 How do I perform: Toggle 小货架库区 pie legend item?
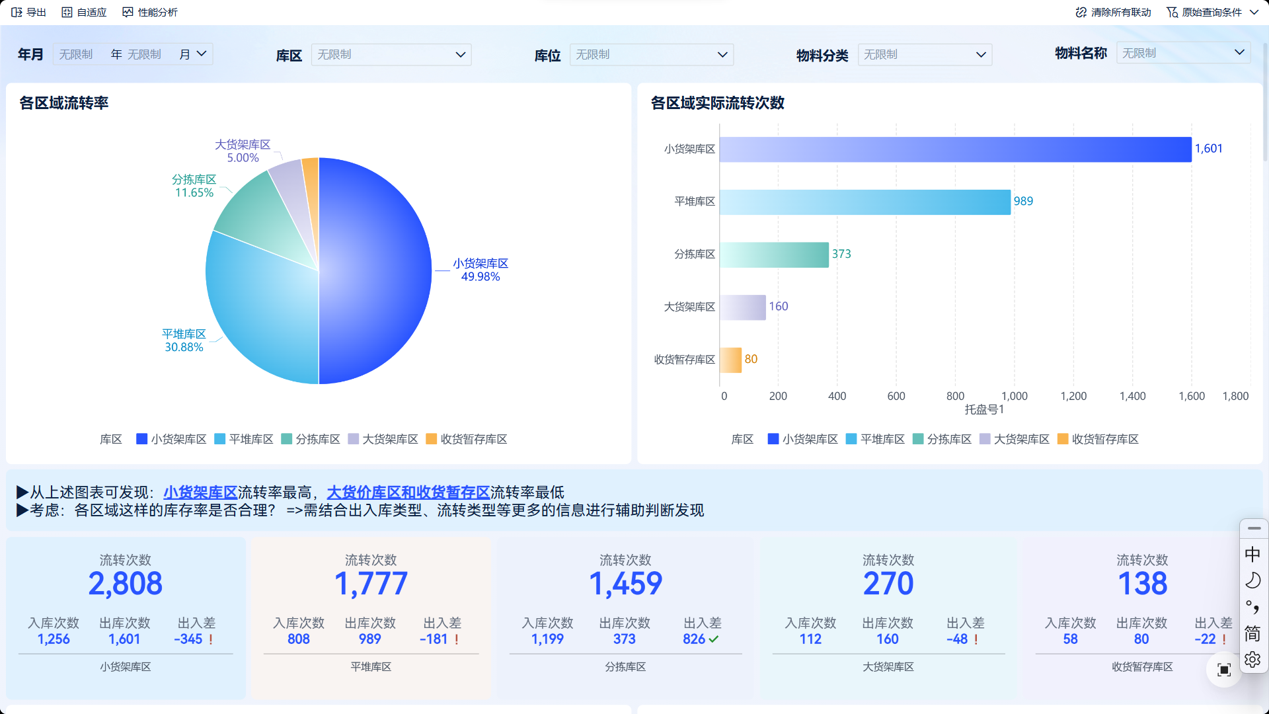point(171,439)
